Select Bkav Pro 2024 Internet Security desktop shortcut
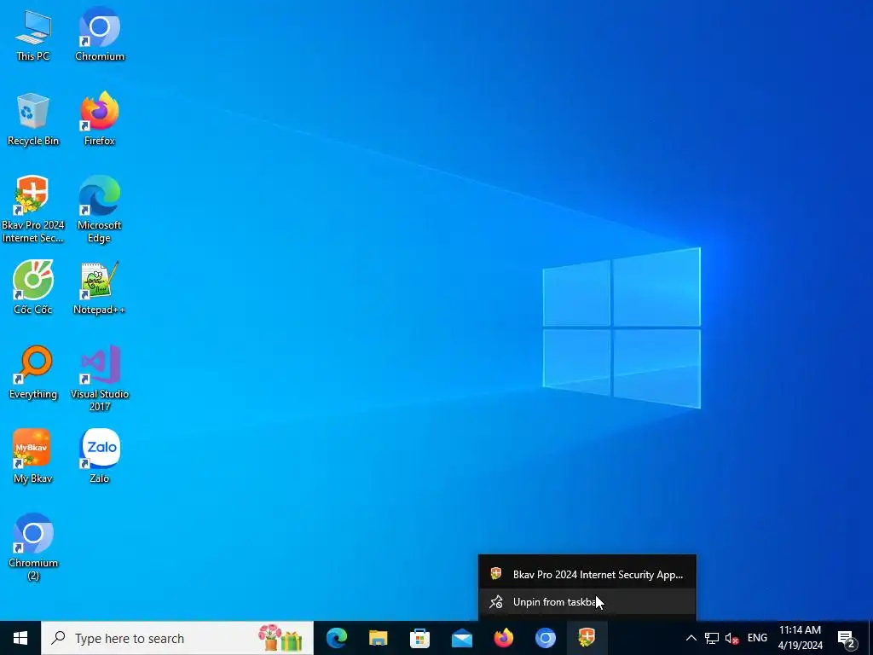The image size is (873, 655). point(33,210)
